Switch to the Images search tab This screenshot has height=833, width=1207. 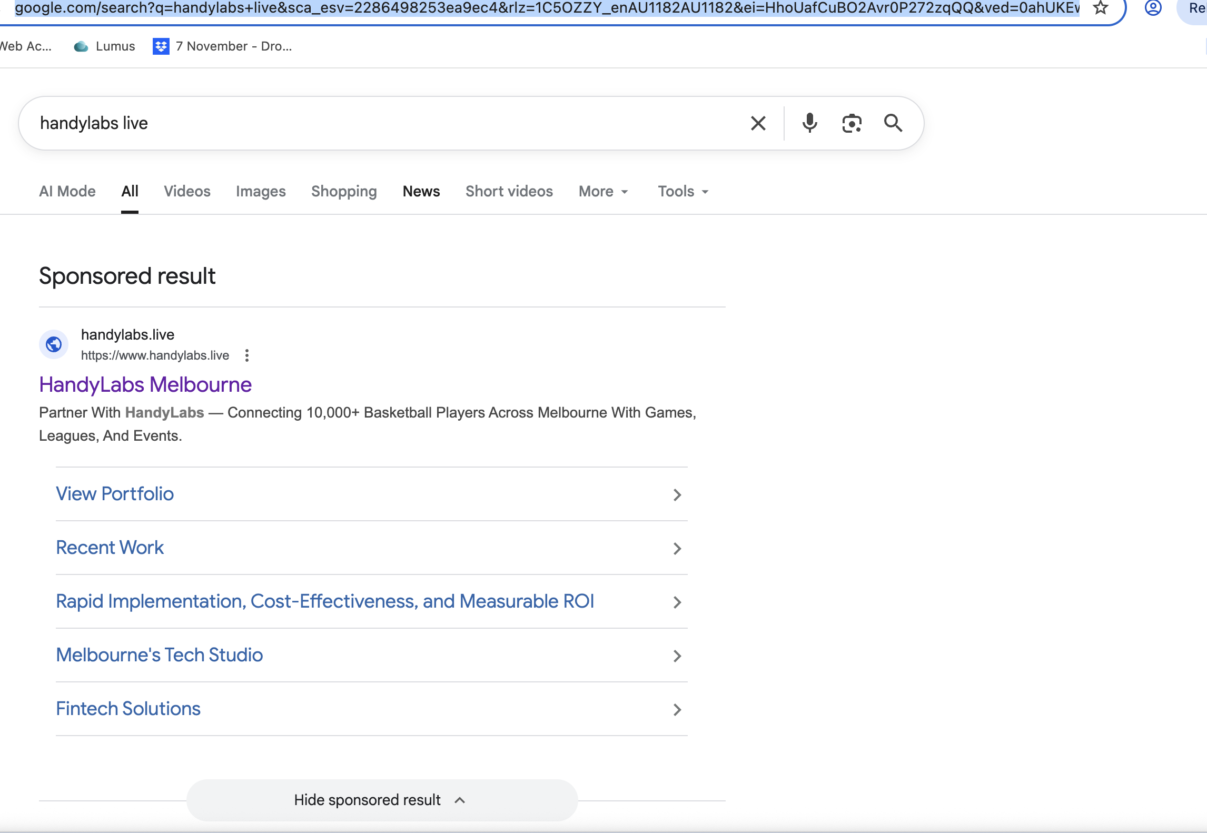coord(260,192)
